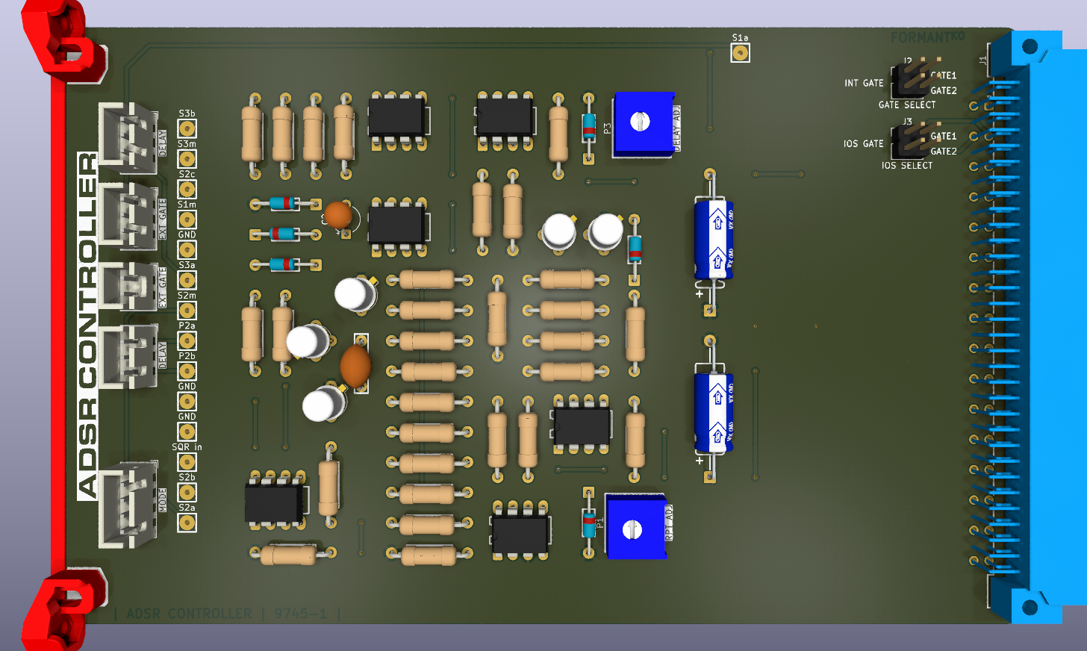
Task: Click the 9745-1 board number text
Action: 300,614
